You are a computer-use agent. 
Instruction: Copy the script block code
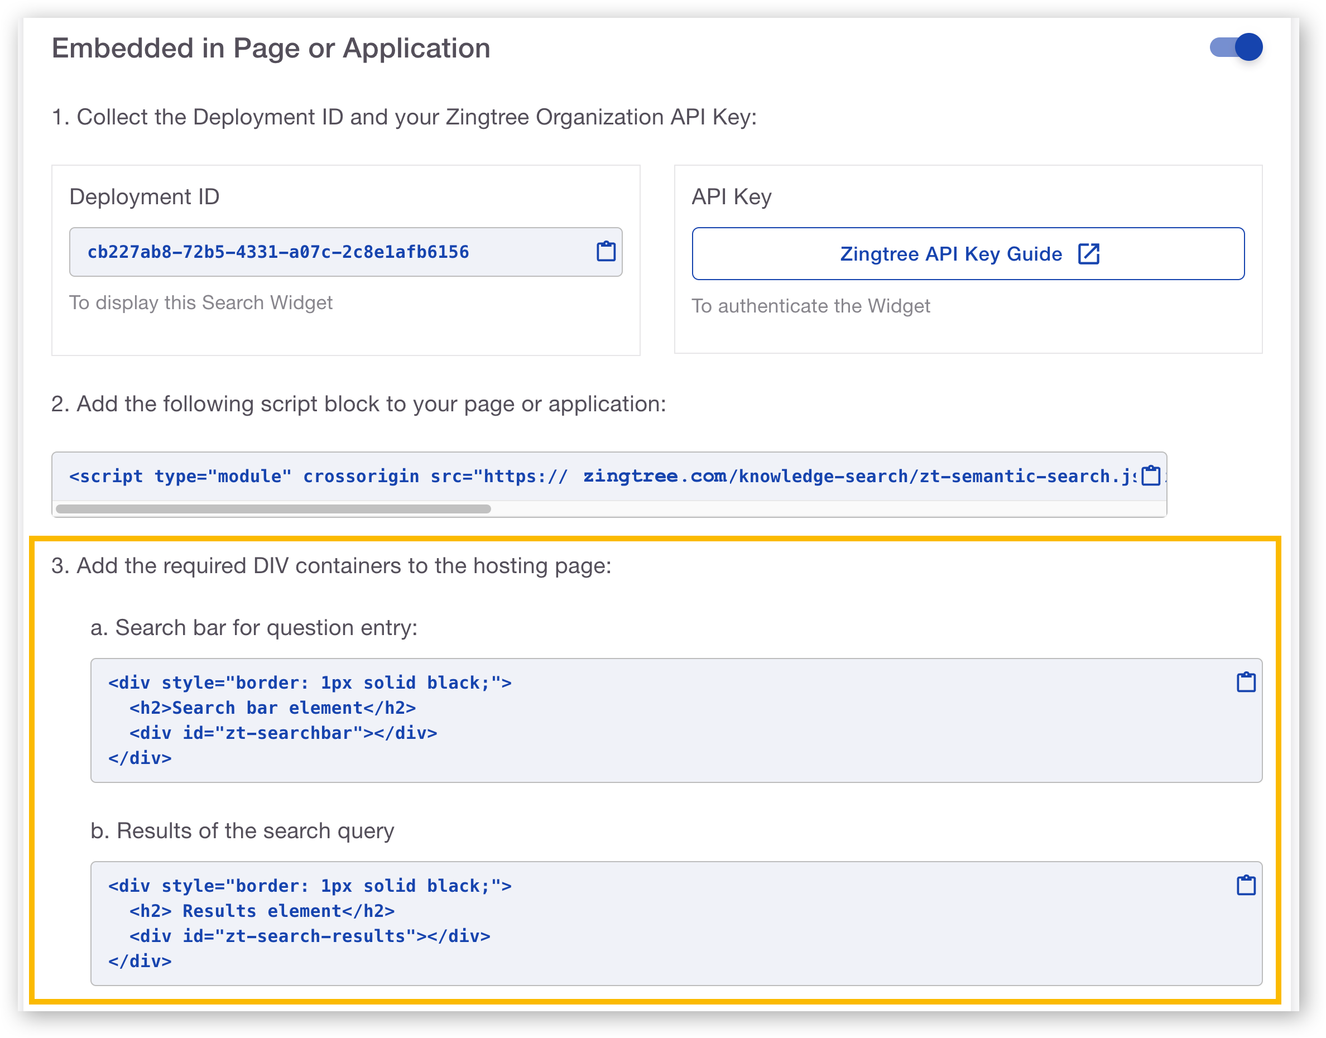1150,475
